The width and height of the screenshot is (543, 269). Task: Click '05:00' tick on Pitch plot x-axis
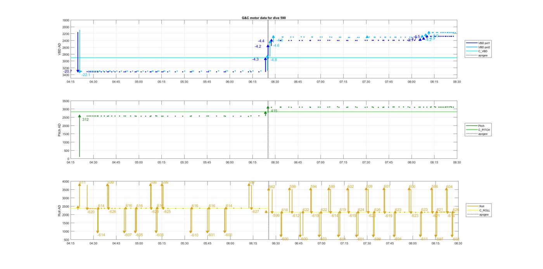click(x=139, y=162)
